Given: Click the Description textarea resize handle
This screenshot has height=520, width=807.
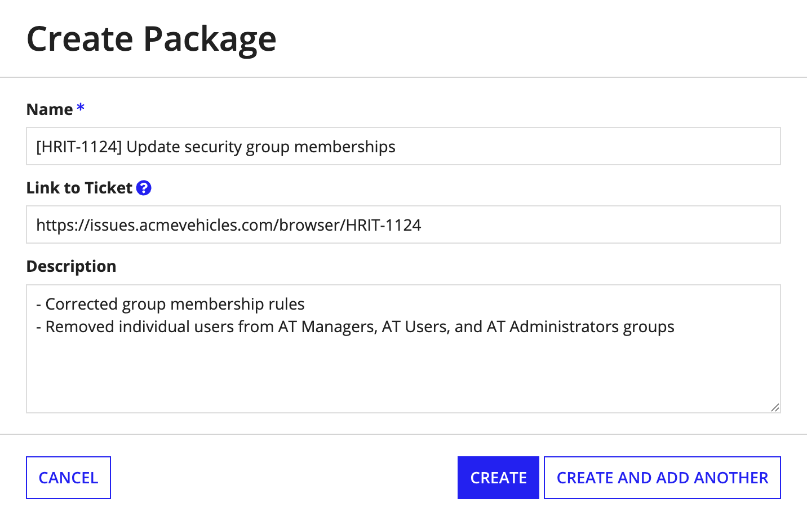Looking at the screenshot, I should pyautogui.click(x=775, y=407).
